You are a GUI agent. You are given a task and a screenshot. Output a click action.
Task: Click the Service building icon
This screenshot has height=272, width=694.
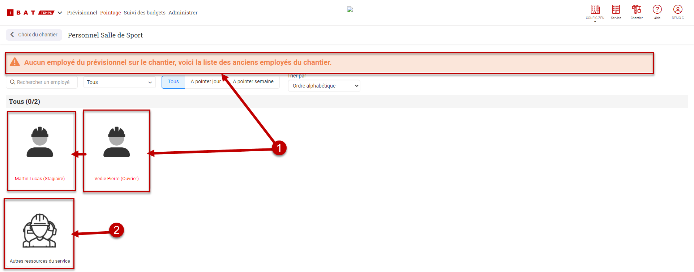click(x=616, y=9)
